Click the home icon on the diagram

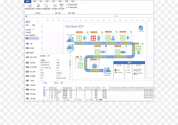141,27
